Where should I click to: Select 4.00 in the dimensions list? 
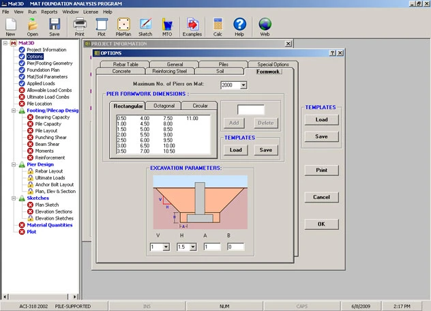[145, 119]
